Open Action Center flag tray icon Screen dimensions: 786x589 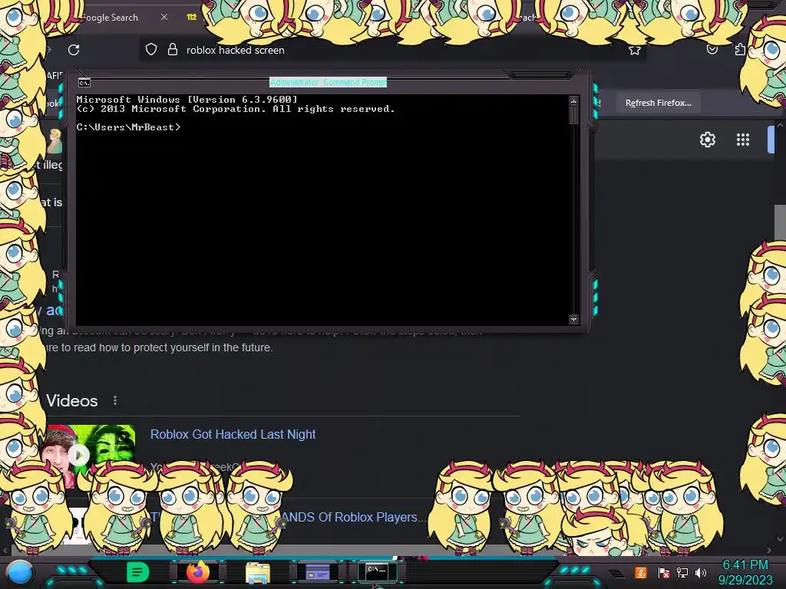[x=663, y=572]
